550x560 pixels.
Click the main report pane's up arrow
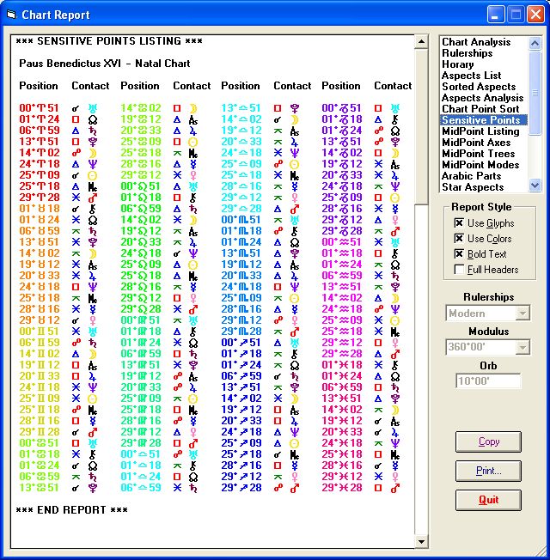421,42
